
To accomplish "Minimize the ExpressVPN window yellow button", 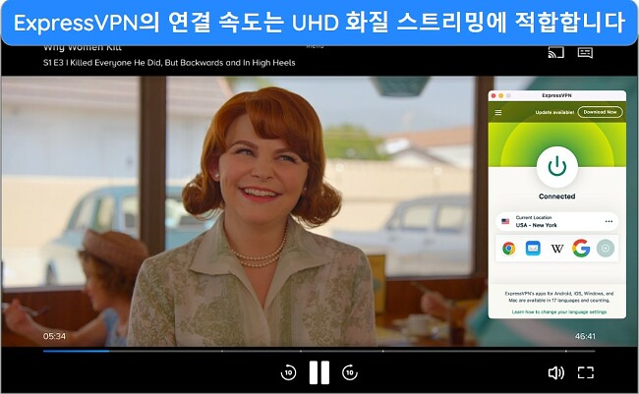I will pos(500,95).
